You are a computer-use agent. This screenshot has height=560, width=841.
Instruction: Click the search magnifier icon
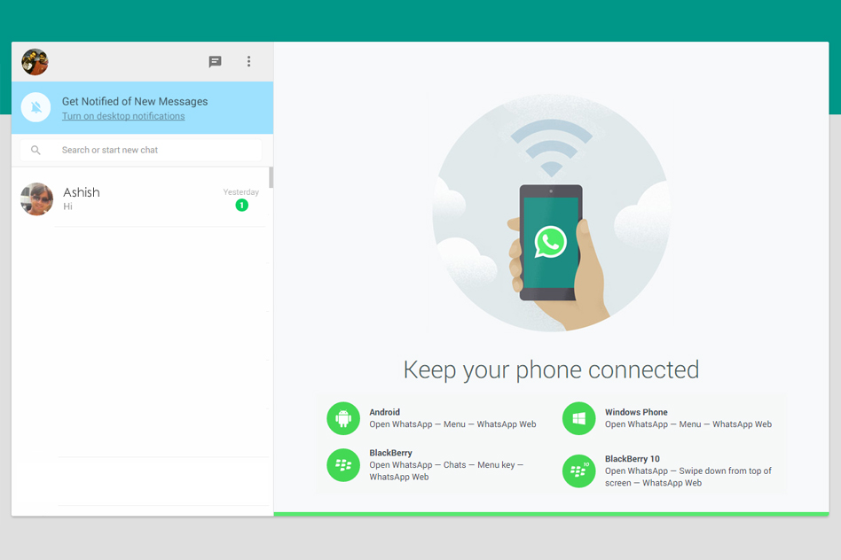[x=35, y=150]
